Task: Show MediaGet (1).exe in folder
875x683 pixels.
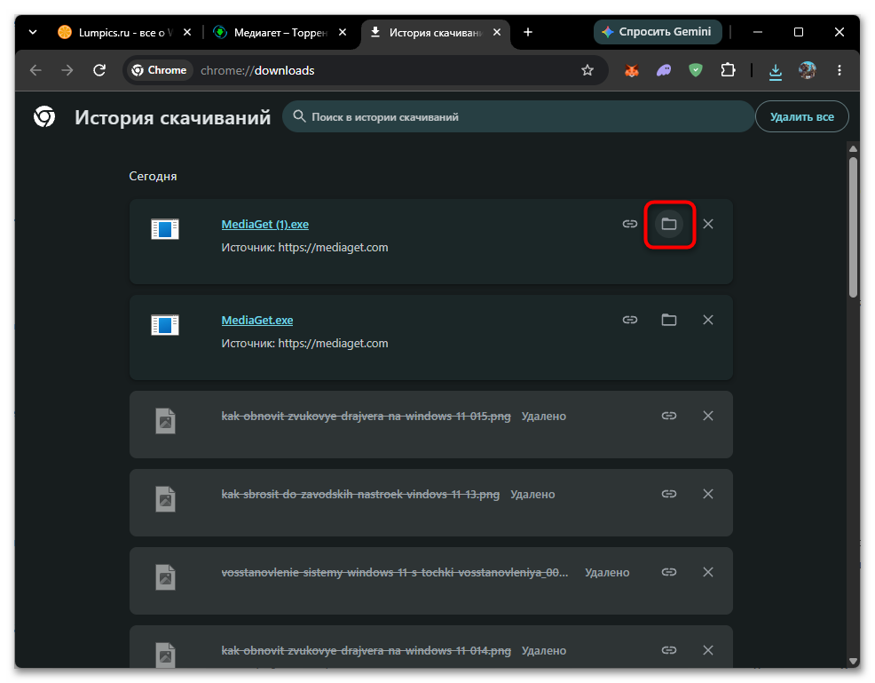Action: (x=668, y=224)
